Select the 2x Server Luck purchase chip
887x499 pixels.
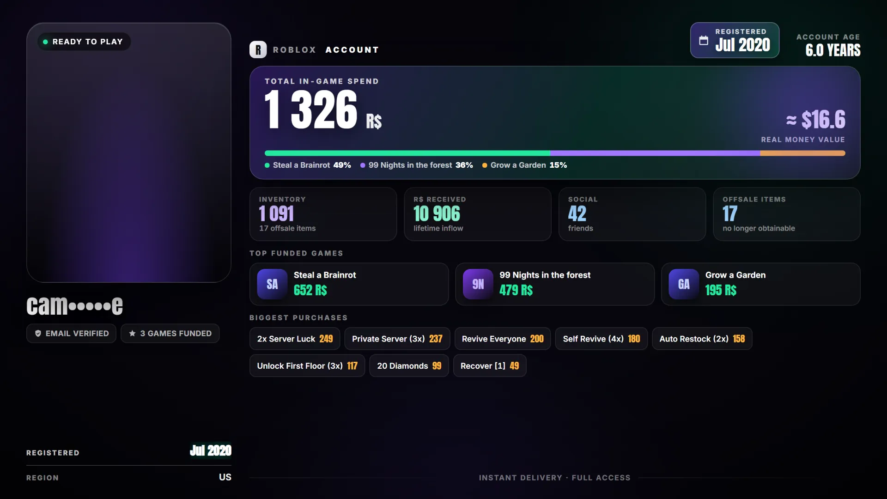coord(295,339)
